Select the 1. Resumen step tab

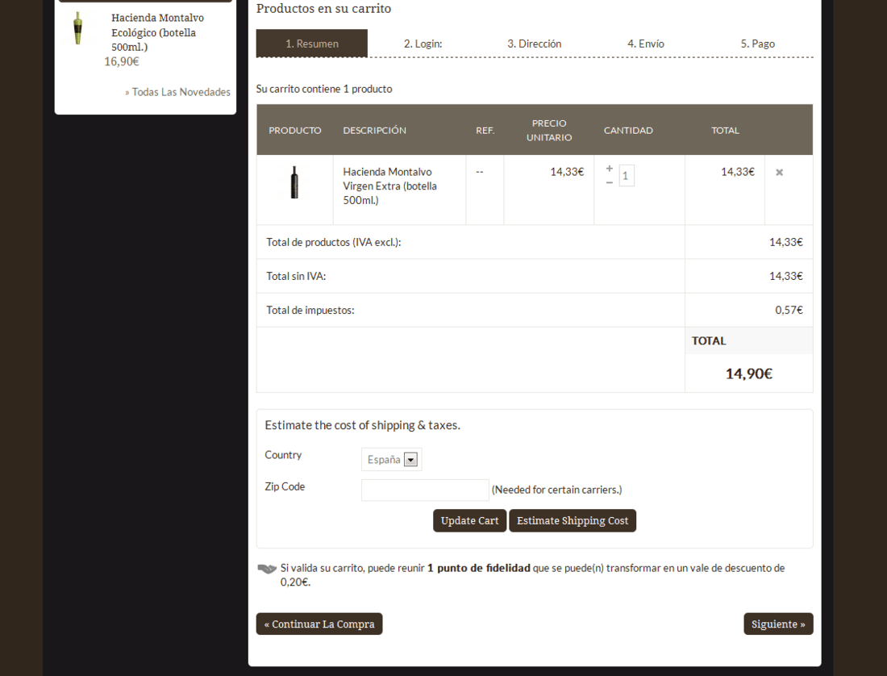point(312,44)
